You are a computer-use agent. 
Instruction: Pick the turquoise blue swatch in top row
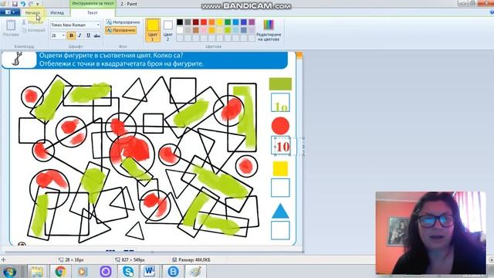pyautogui.click(x=235, y=22)
